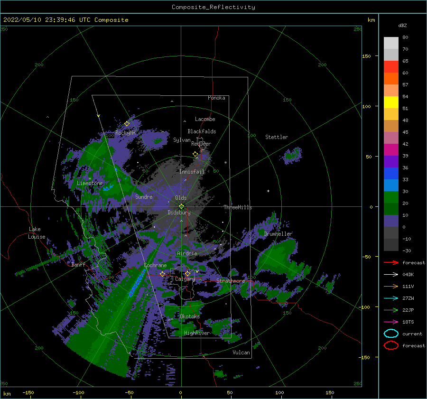Click the Innisfail city label
Screen dimensions: 427x399
pos(192,172)
